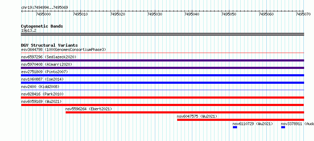Image resolution: width=314 pixels, height=141 pixels.
Task: Click ruler position 7495010
Action: 80,14
